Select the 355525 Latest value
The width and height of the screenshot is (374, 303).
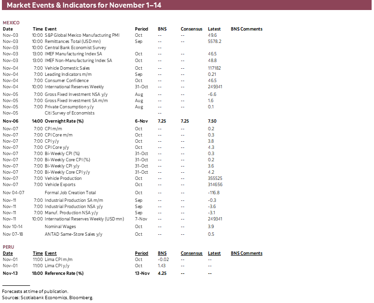point(215,178)
